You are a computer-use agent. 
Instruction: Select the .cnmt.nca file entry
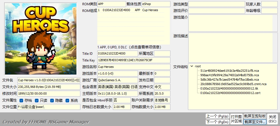233,84
